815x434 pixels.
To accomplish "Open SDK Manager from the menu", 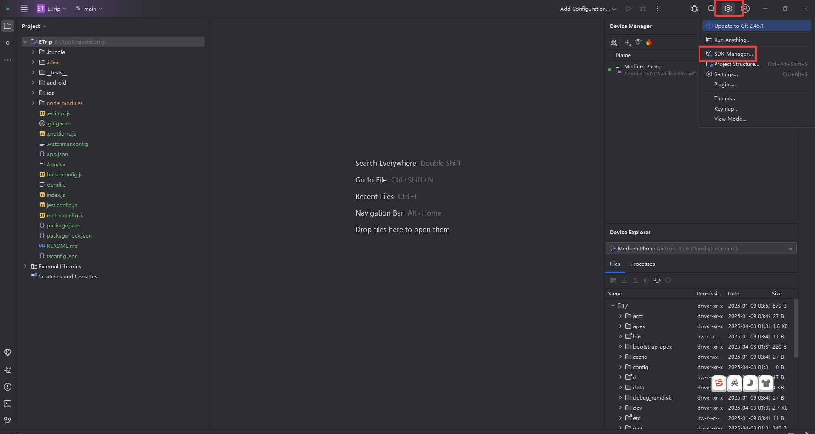I will coord(757,54).
